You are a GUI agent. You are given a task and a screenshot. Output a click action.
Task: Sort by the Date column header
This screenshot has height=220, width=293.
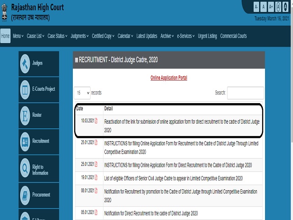coord(80,109)
